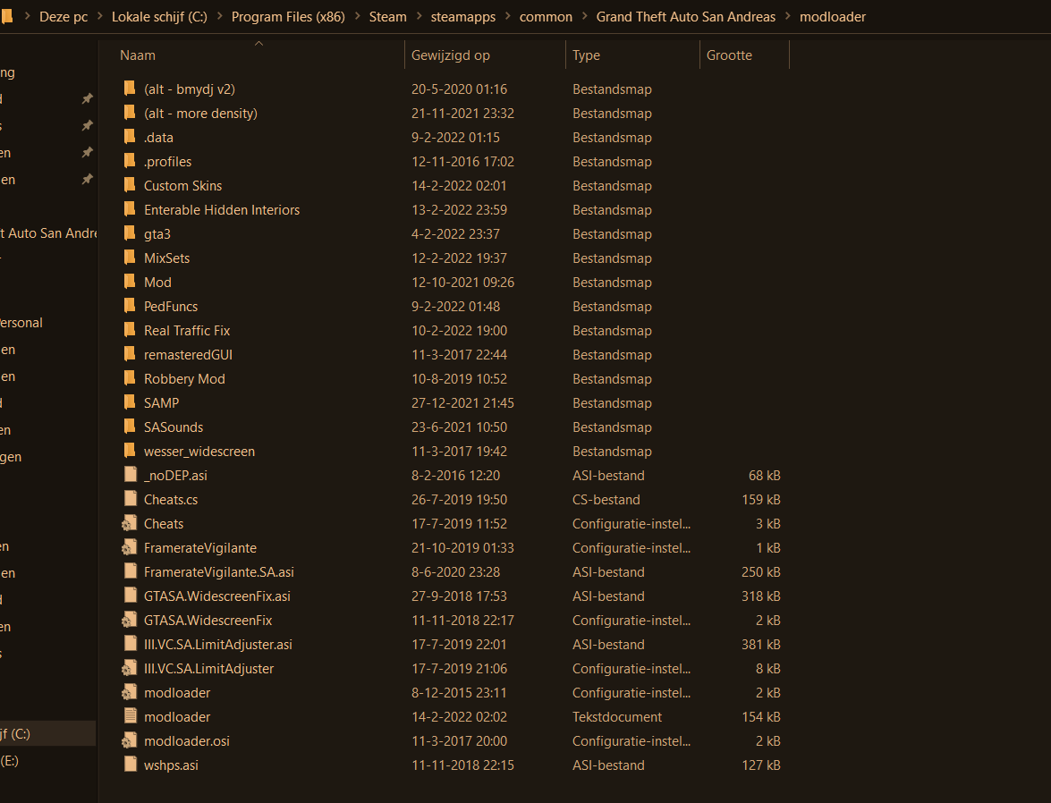Viewport: 1051px width, 803px height.
Task: Click the Cheats configuration file gear icon
Action: 130,523
